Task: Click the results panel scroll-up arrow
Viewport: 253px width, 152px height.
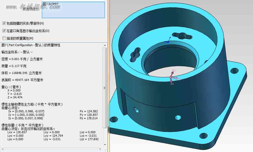Action: click(105, 45)
